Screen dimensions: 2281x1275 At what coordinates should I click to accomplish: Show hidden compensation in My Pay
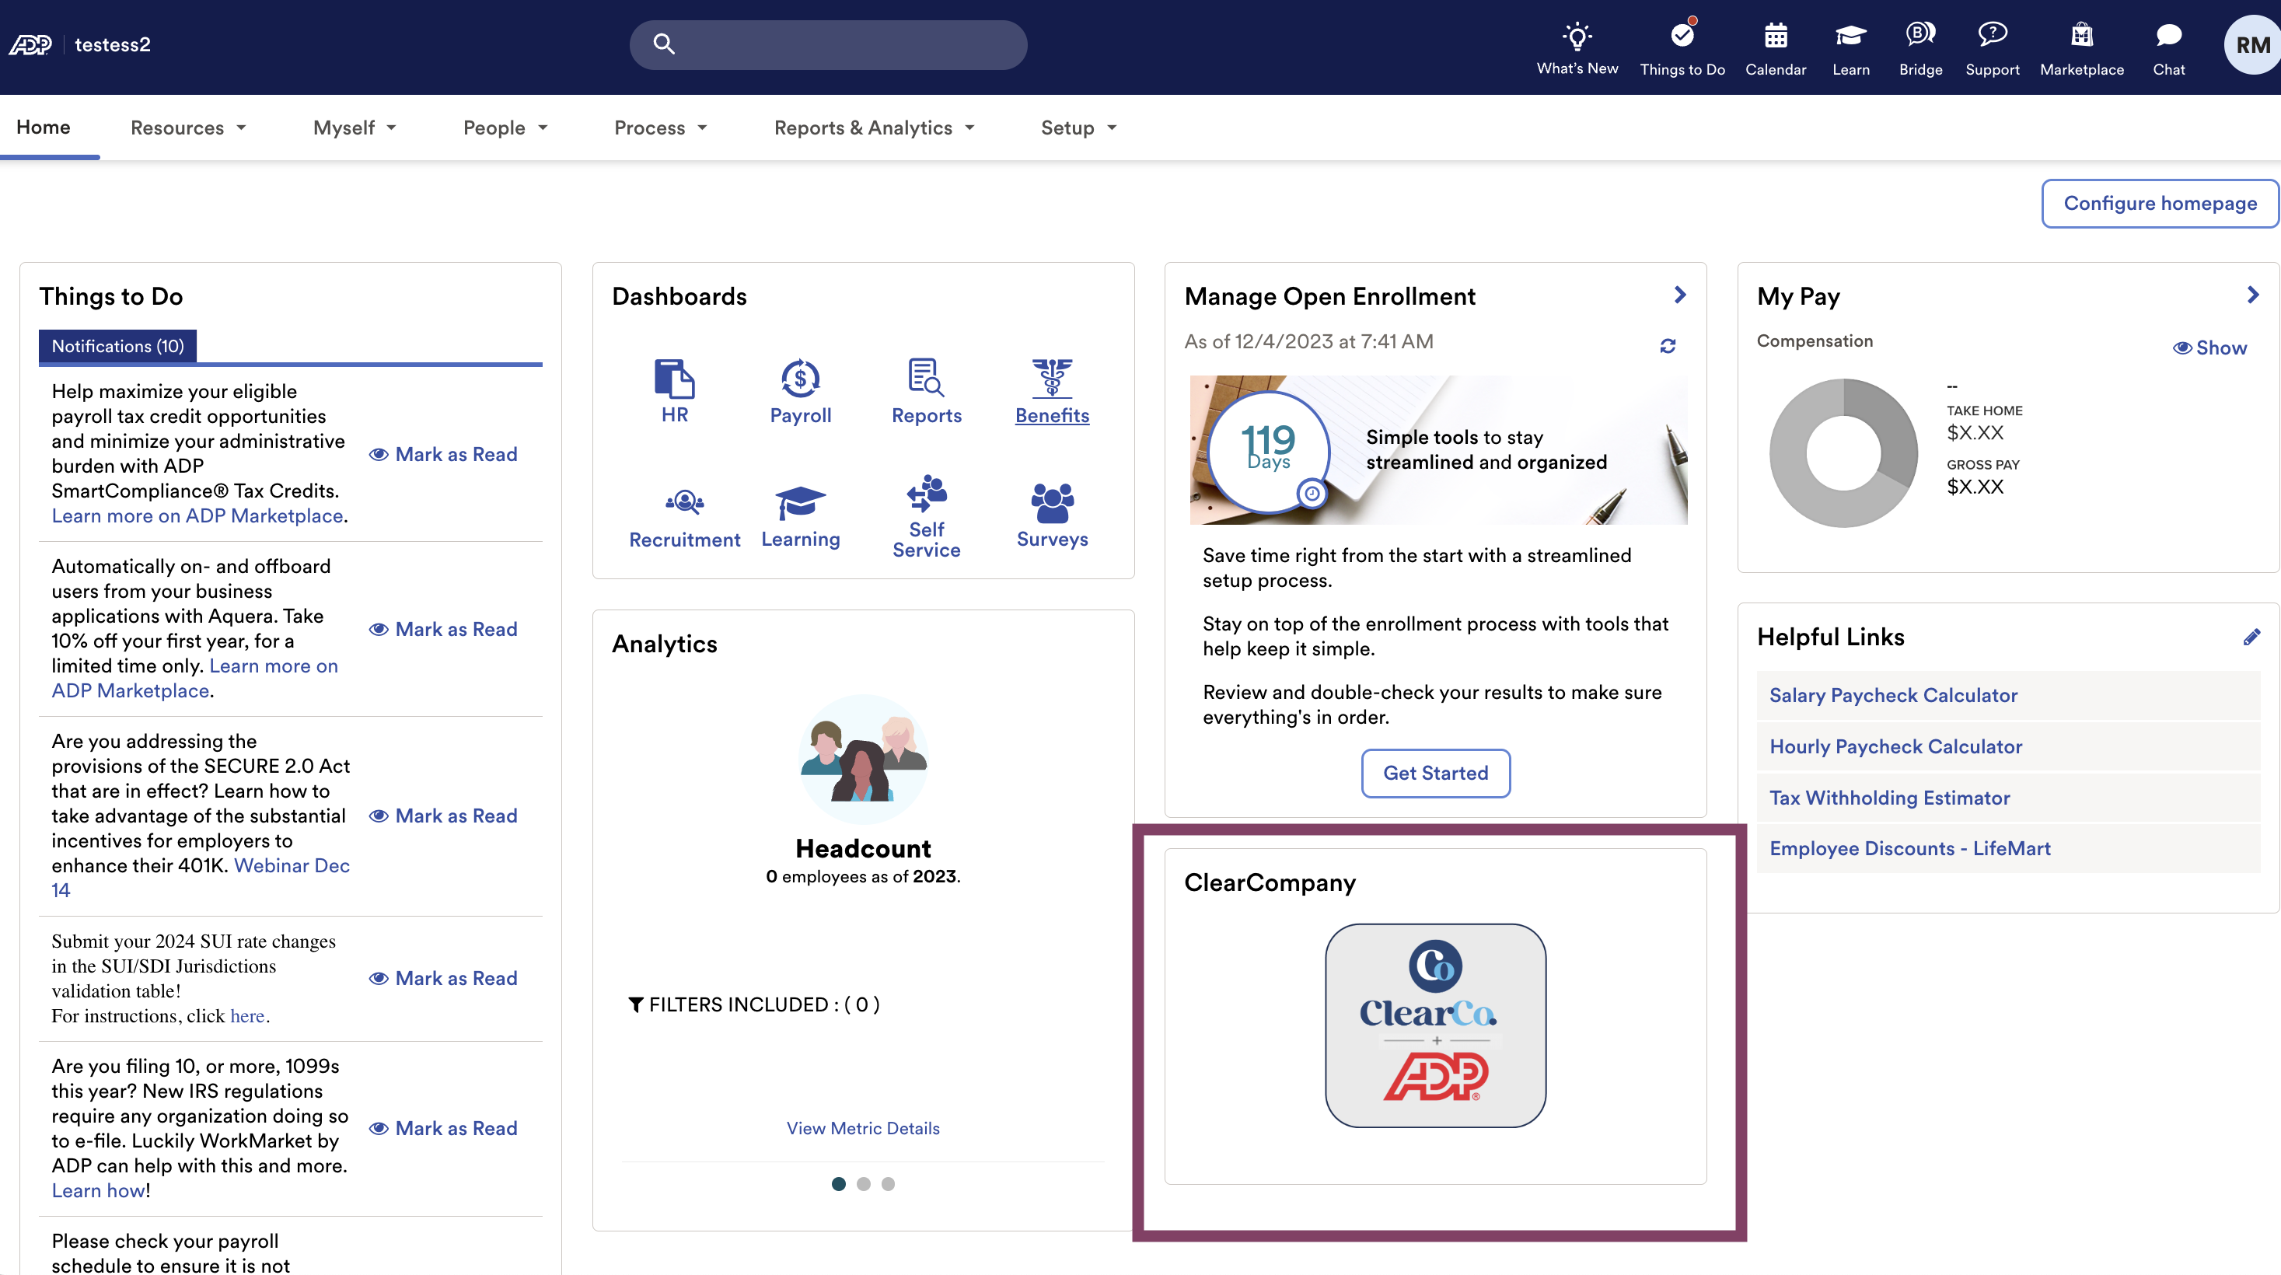click(2209, 348)
